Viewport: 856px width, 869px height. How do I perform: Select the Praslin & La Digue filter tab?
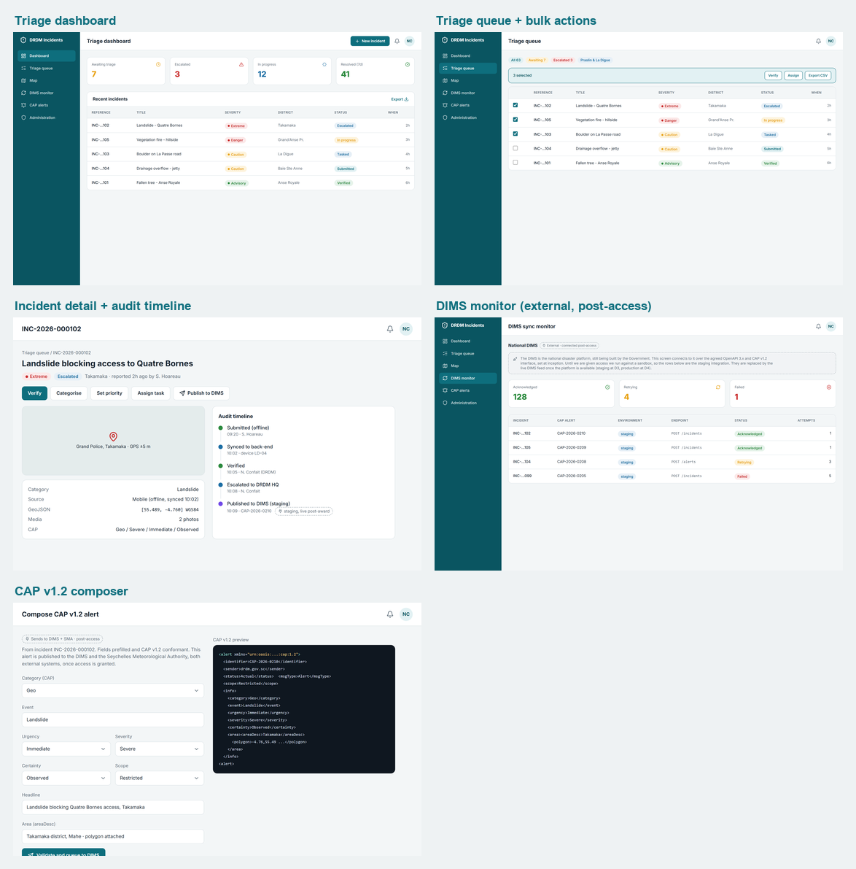point(595,60)
